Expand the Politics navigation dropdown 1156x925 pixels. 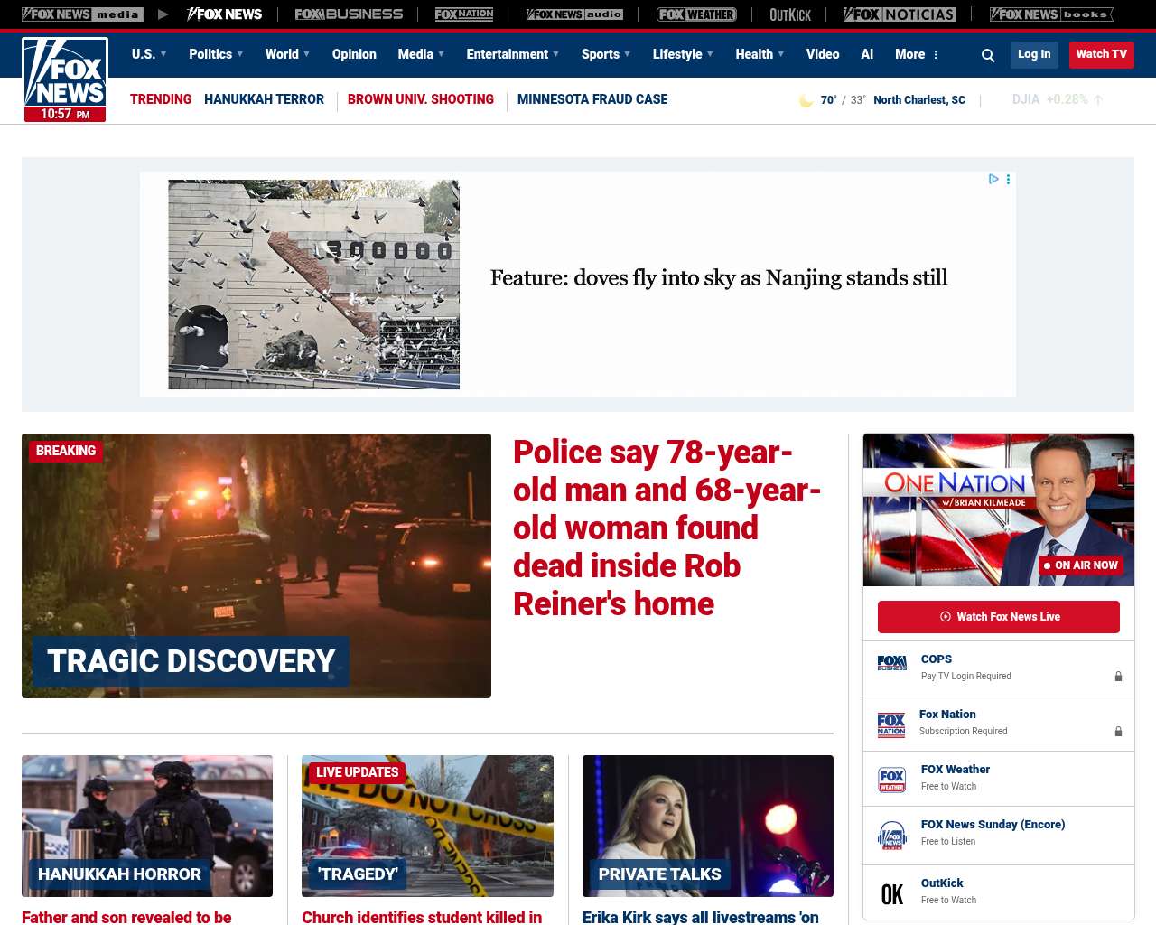click(216, 54)
